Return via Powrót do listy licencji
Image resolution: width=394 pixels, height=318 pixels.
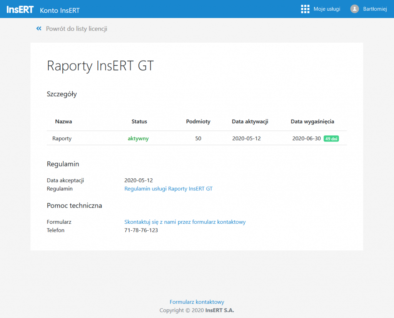[77, 28]
